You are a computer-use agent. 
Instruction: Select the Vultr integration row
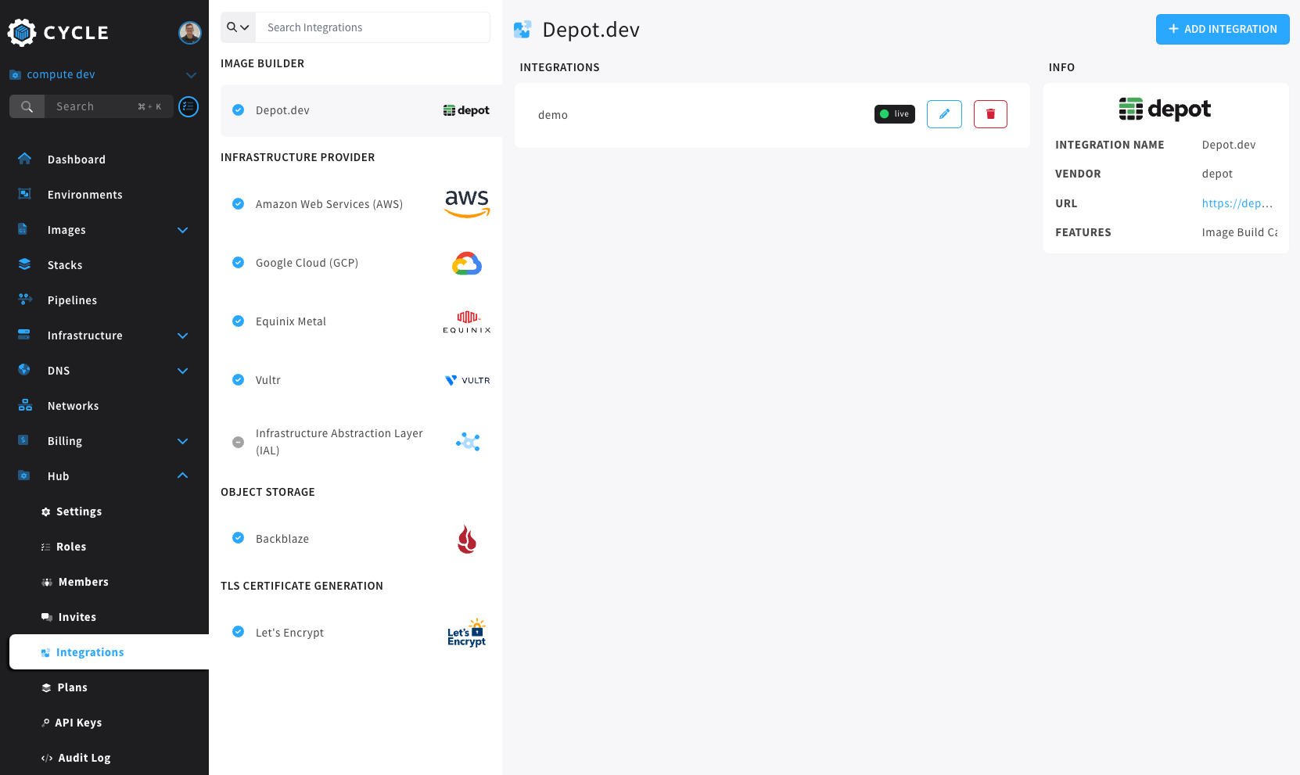361,380
